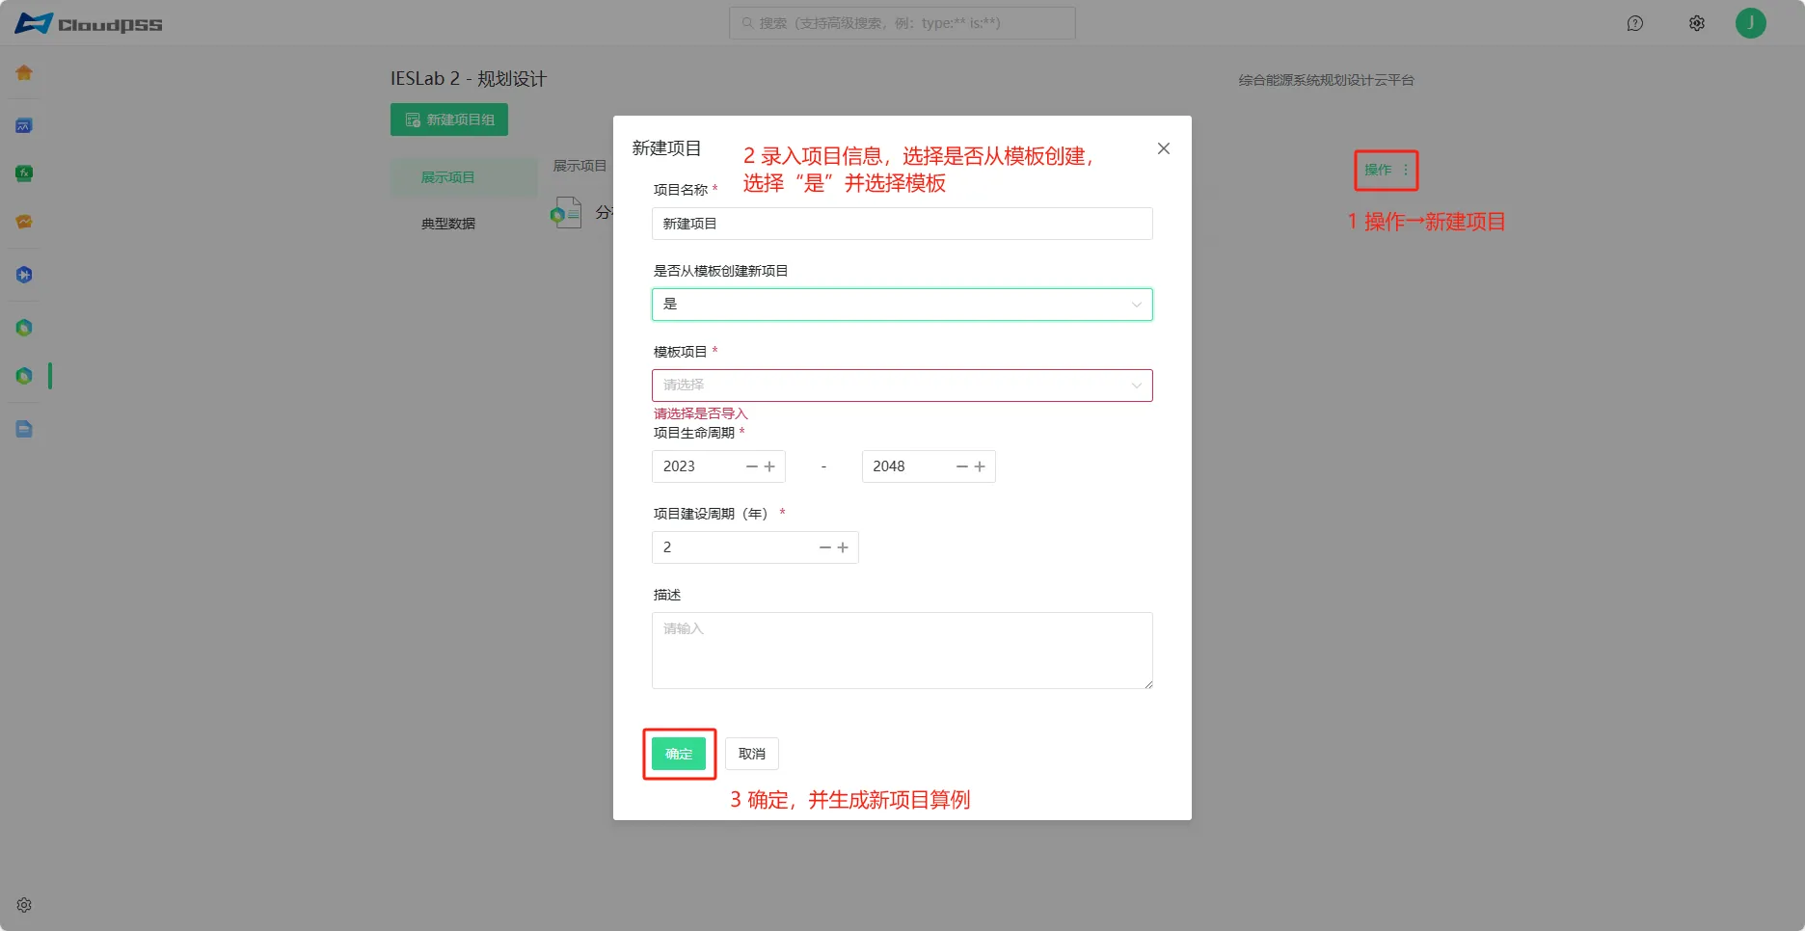
Task: Open the blue document icon in sidebar
Action: click(x=24, y=429)
